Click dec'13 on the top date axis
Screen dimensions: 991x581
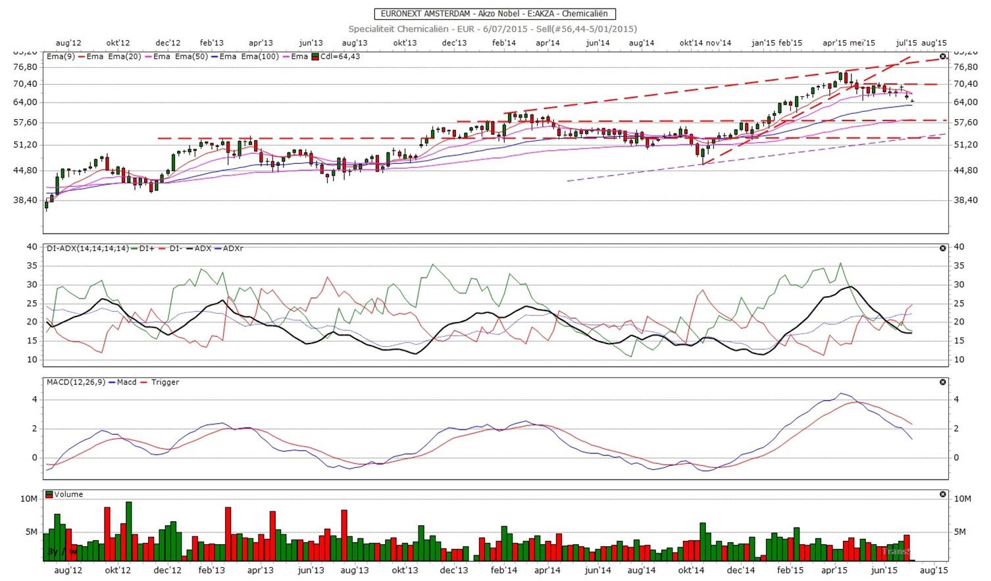[454, 43]
